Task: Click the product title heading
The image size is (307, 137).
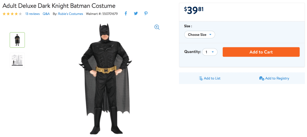Action: (59, 6)
